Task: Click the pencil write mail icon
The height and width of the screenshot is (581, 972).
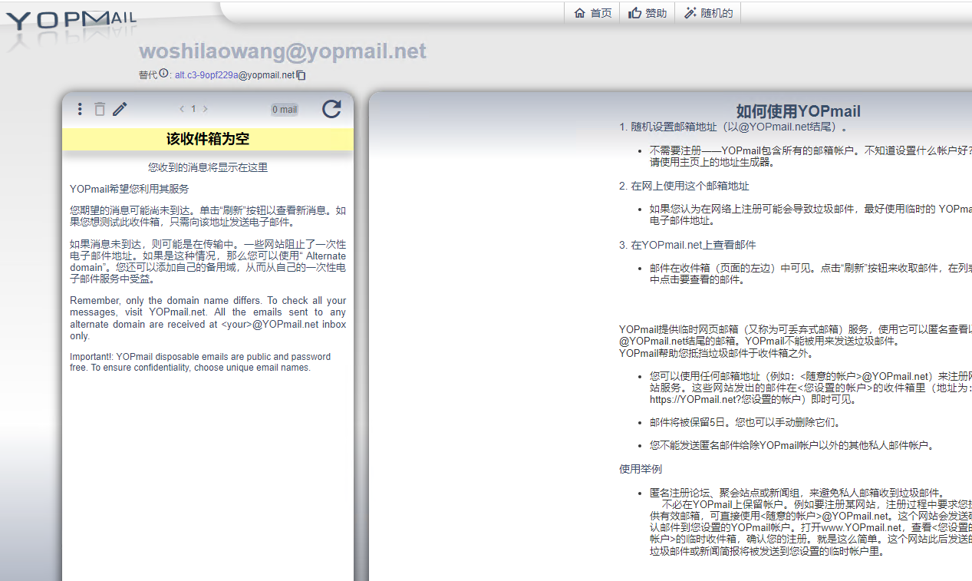Action: click(x=120, y=109)
